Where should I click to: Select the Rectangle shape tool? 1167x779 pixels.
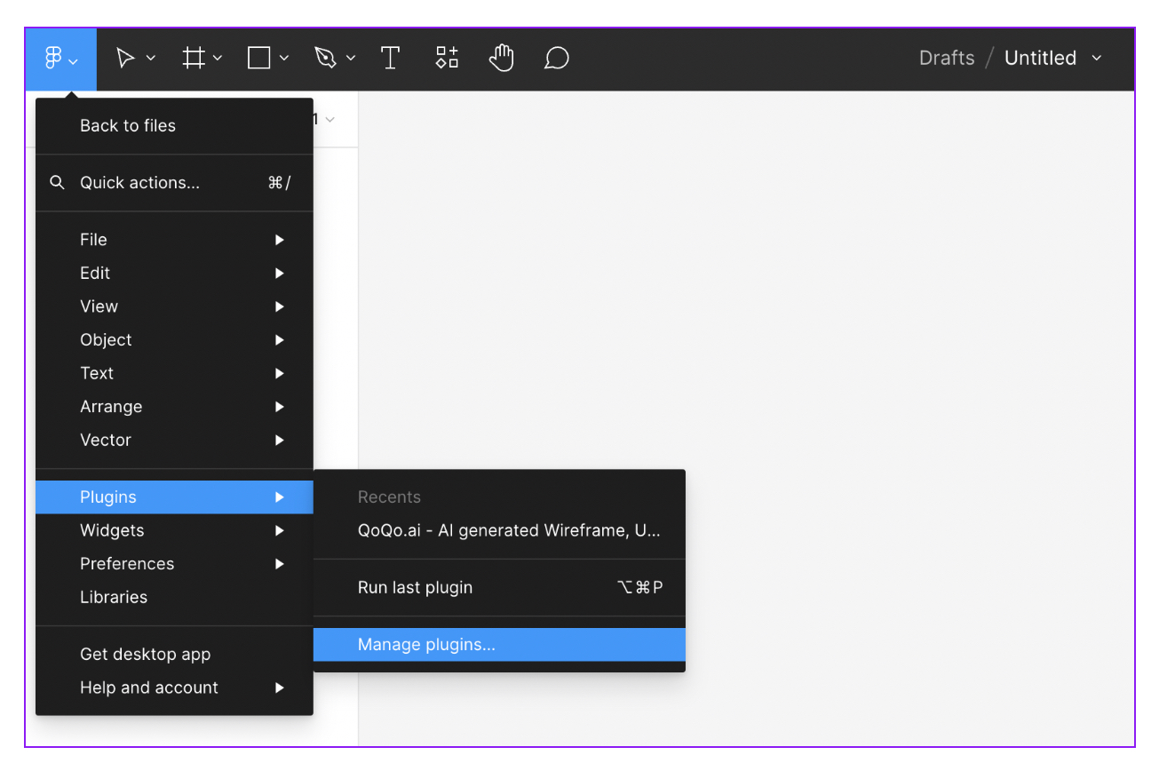point(258,57)
